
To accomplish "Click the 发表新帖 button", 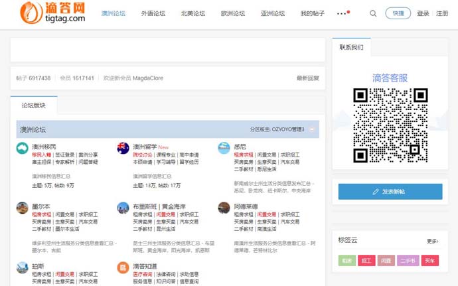I will click(390, 192).
